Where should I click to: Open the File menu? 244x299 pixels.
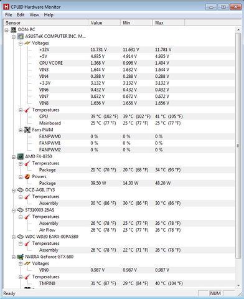point(9,15)
